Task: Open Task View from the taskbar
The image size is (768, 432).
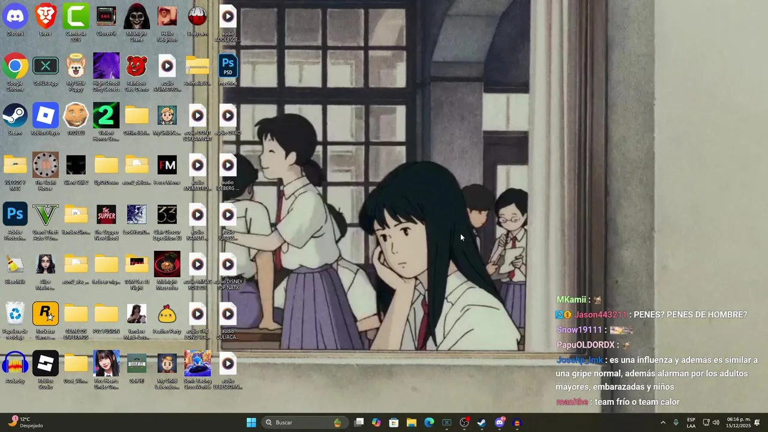Action: 359,422
